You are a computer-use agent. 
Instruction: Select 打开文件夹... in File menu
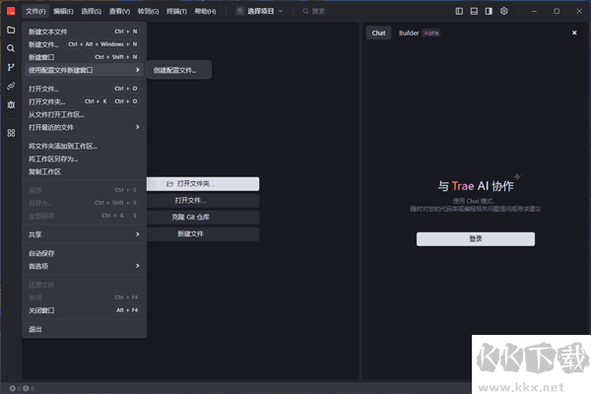pos(84,101)
